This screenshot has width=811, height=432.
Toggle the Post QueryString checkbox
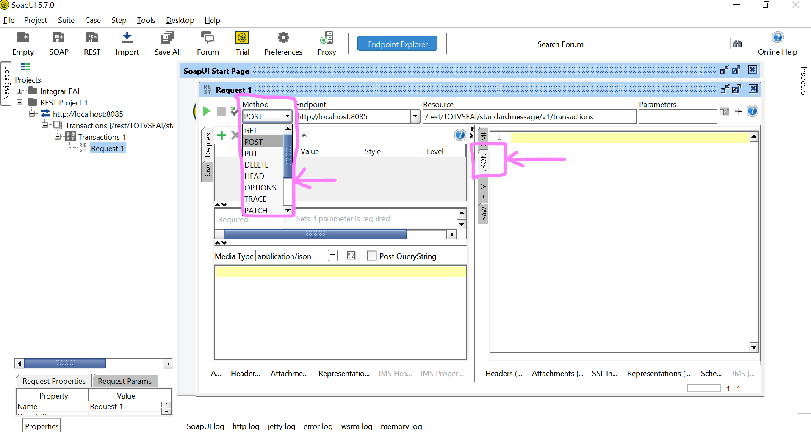point(371,256)
